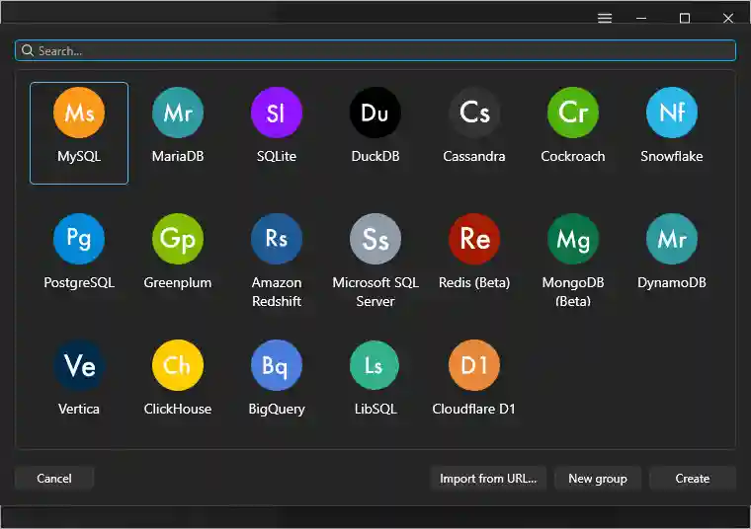
Task: Open Import from URL dialog
Action: (488, 479)
